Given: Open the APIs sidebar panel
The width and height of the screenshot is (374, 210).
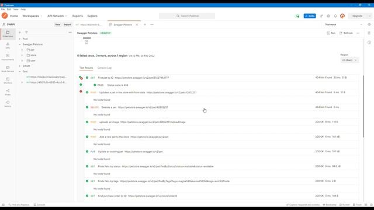Looking at the screenshot, I should click(8, 45).
